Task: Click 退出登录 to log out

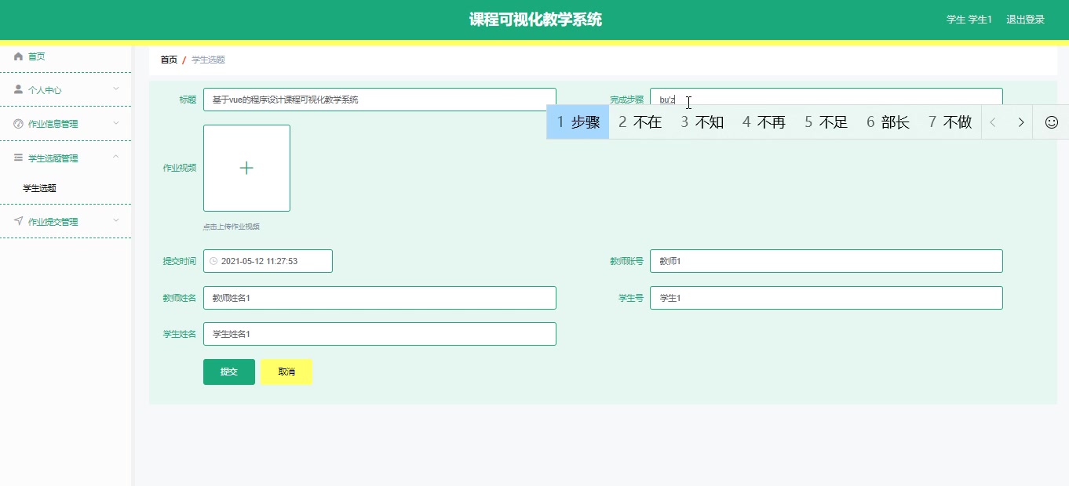Action: click(1024, 19)
